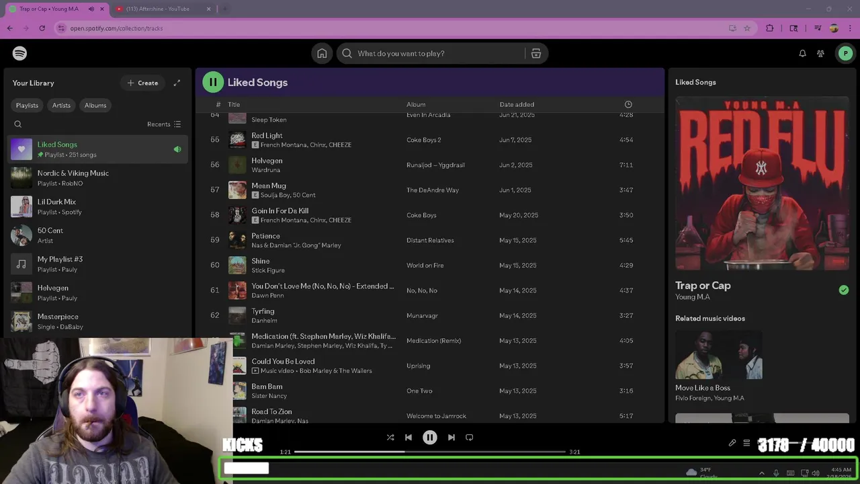Open Lil Durk Mix playlist
This screenshot has height=484, width=860.
coord(98,207)
